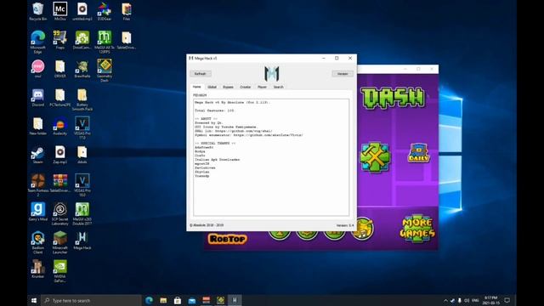Select the Microsoft Edge desktop shortcut
This screenshot has height=306, width=544.
[37, 42]
